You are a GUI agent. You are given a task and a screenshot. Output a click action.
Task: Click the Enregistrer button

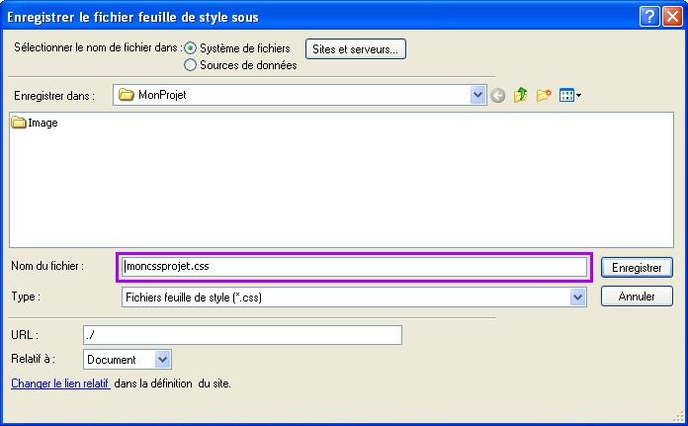[637, 268]
